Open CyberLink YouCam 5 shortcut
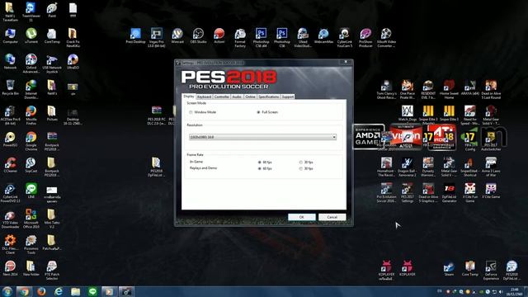Viewport: 528px width, 297px height. (345, 37)
